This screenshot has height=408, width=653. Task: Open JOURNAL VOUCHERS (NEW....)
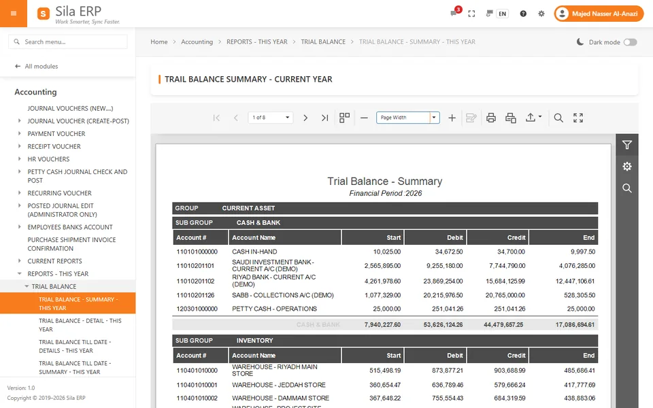pos(70,108)
